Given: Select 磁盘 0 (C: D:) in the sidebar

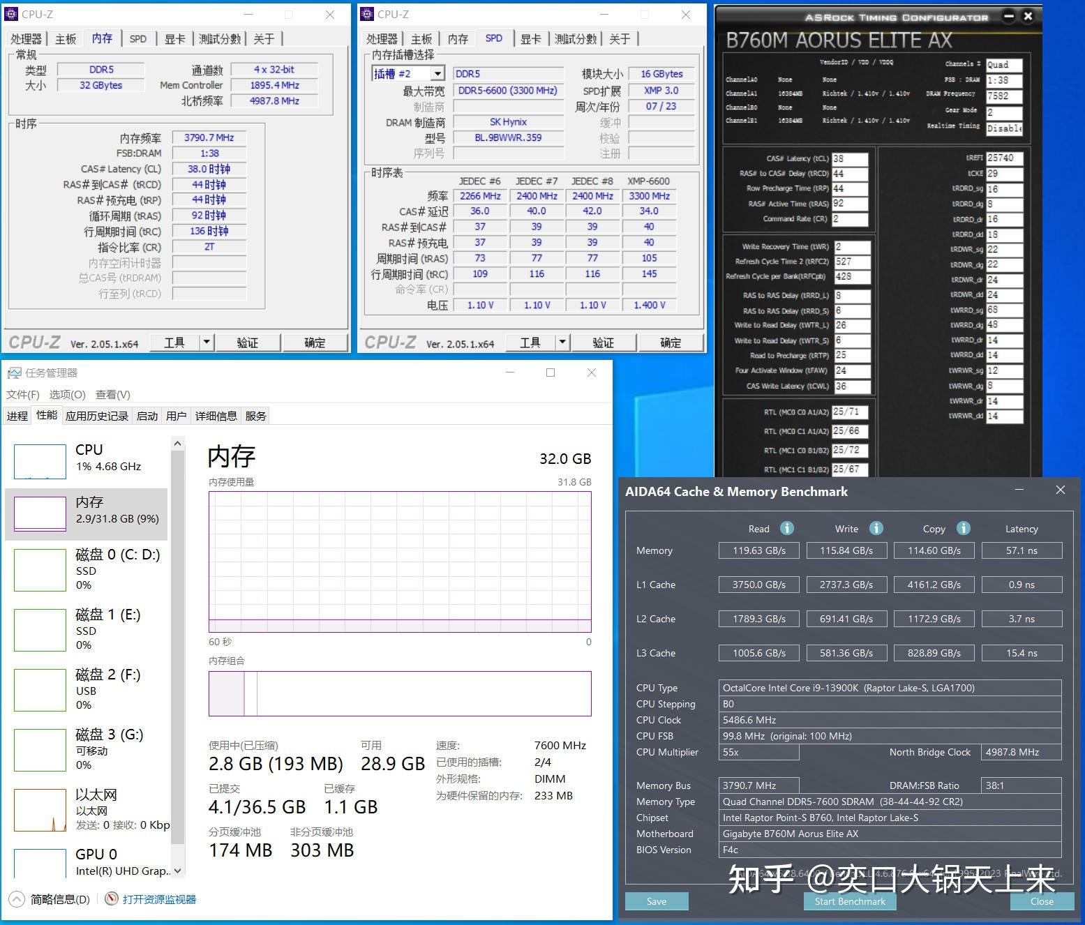Looking at the screenshot, I should pos(87,570).
